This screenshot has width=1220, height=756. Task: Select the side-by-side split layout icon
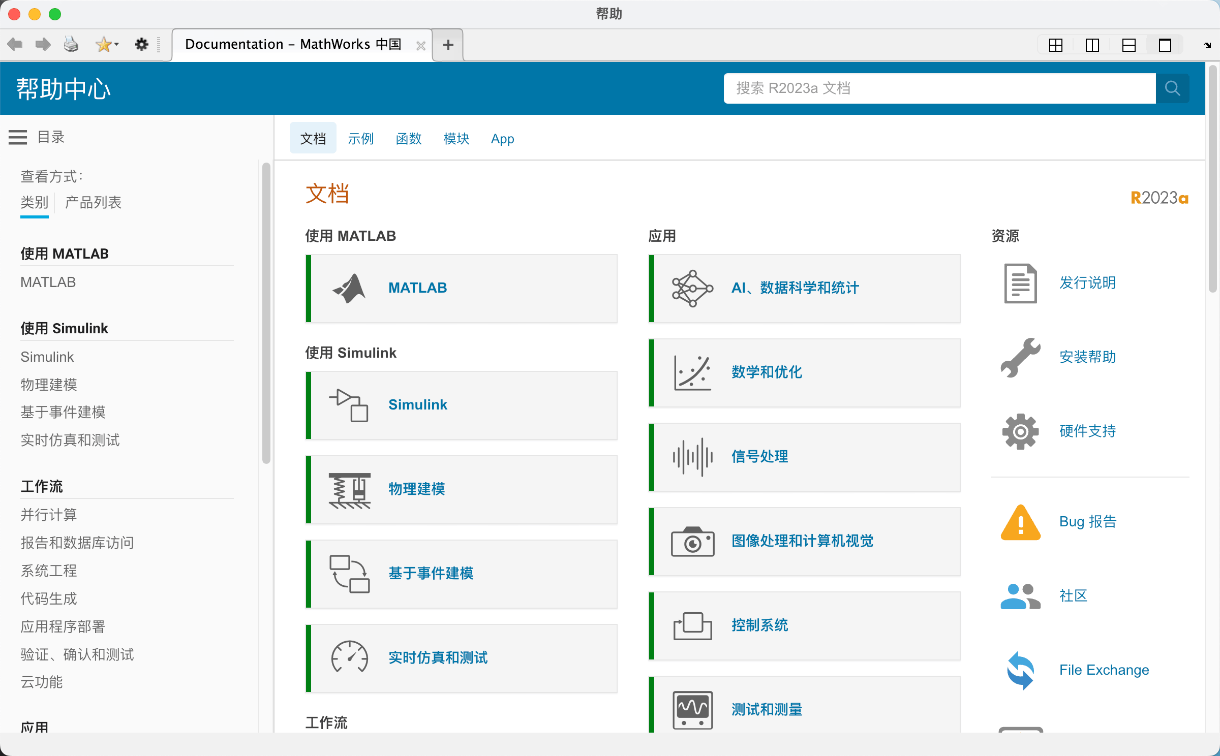[x=1092, y=45]
